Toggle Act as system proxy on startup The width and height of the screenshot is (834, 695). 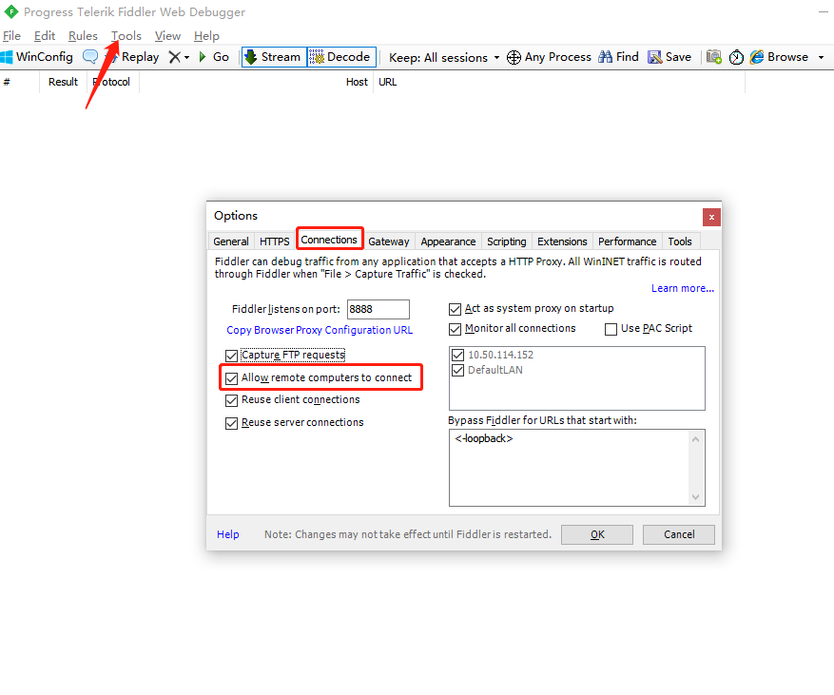455,309
